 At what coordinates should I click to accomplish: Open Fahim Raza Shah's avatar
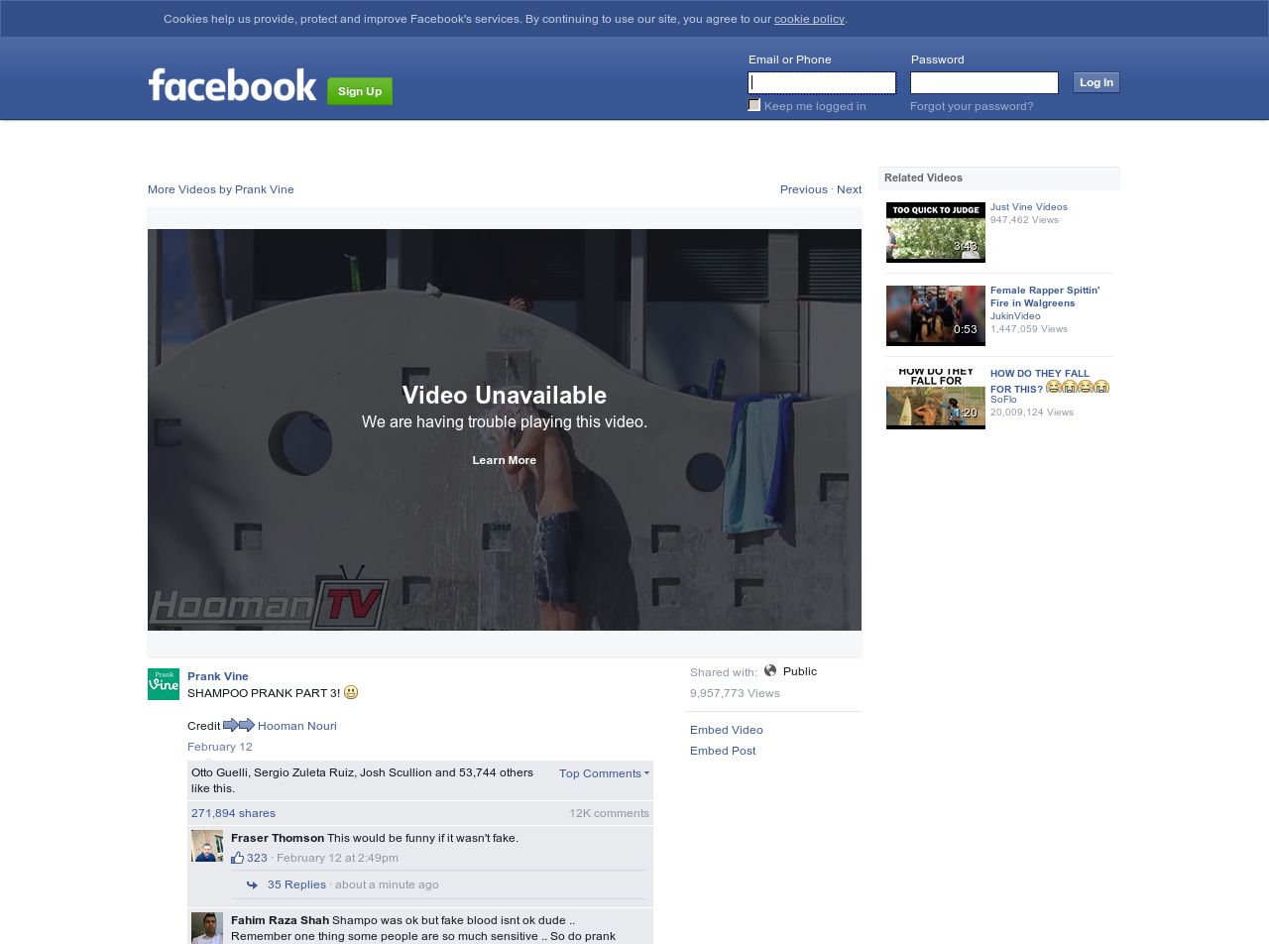(207, 928)
